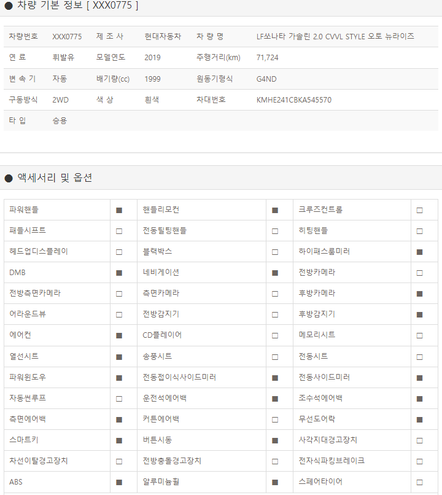The height and width of the screenshot is (495, 442).
Task: Check the 히팅핸들 option box
Action: [x=420, y=231]
